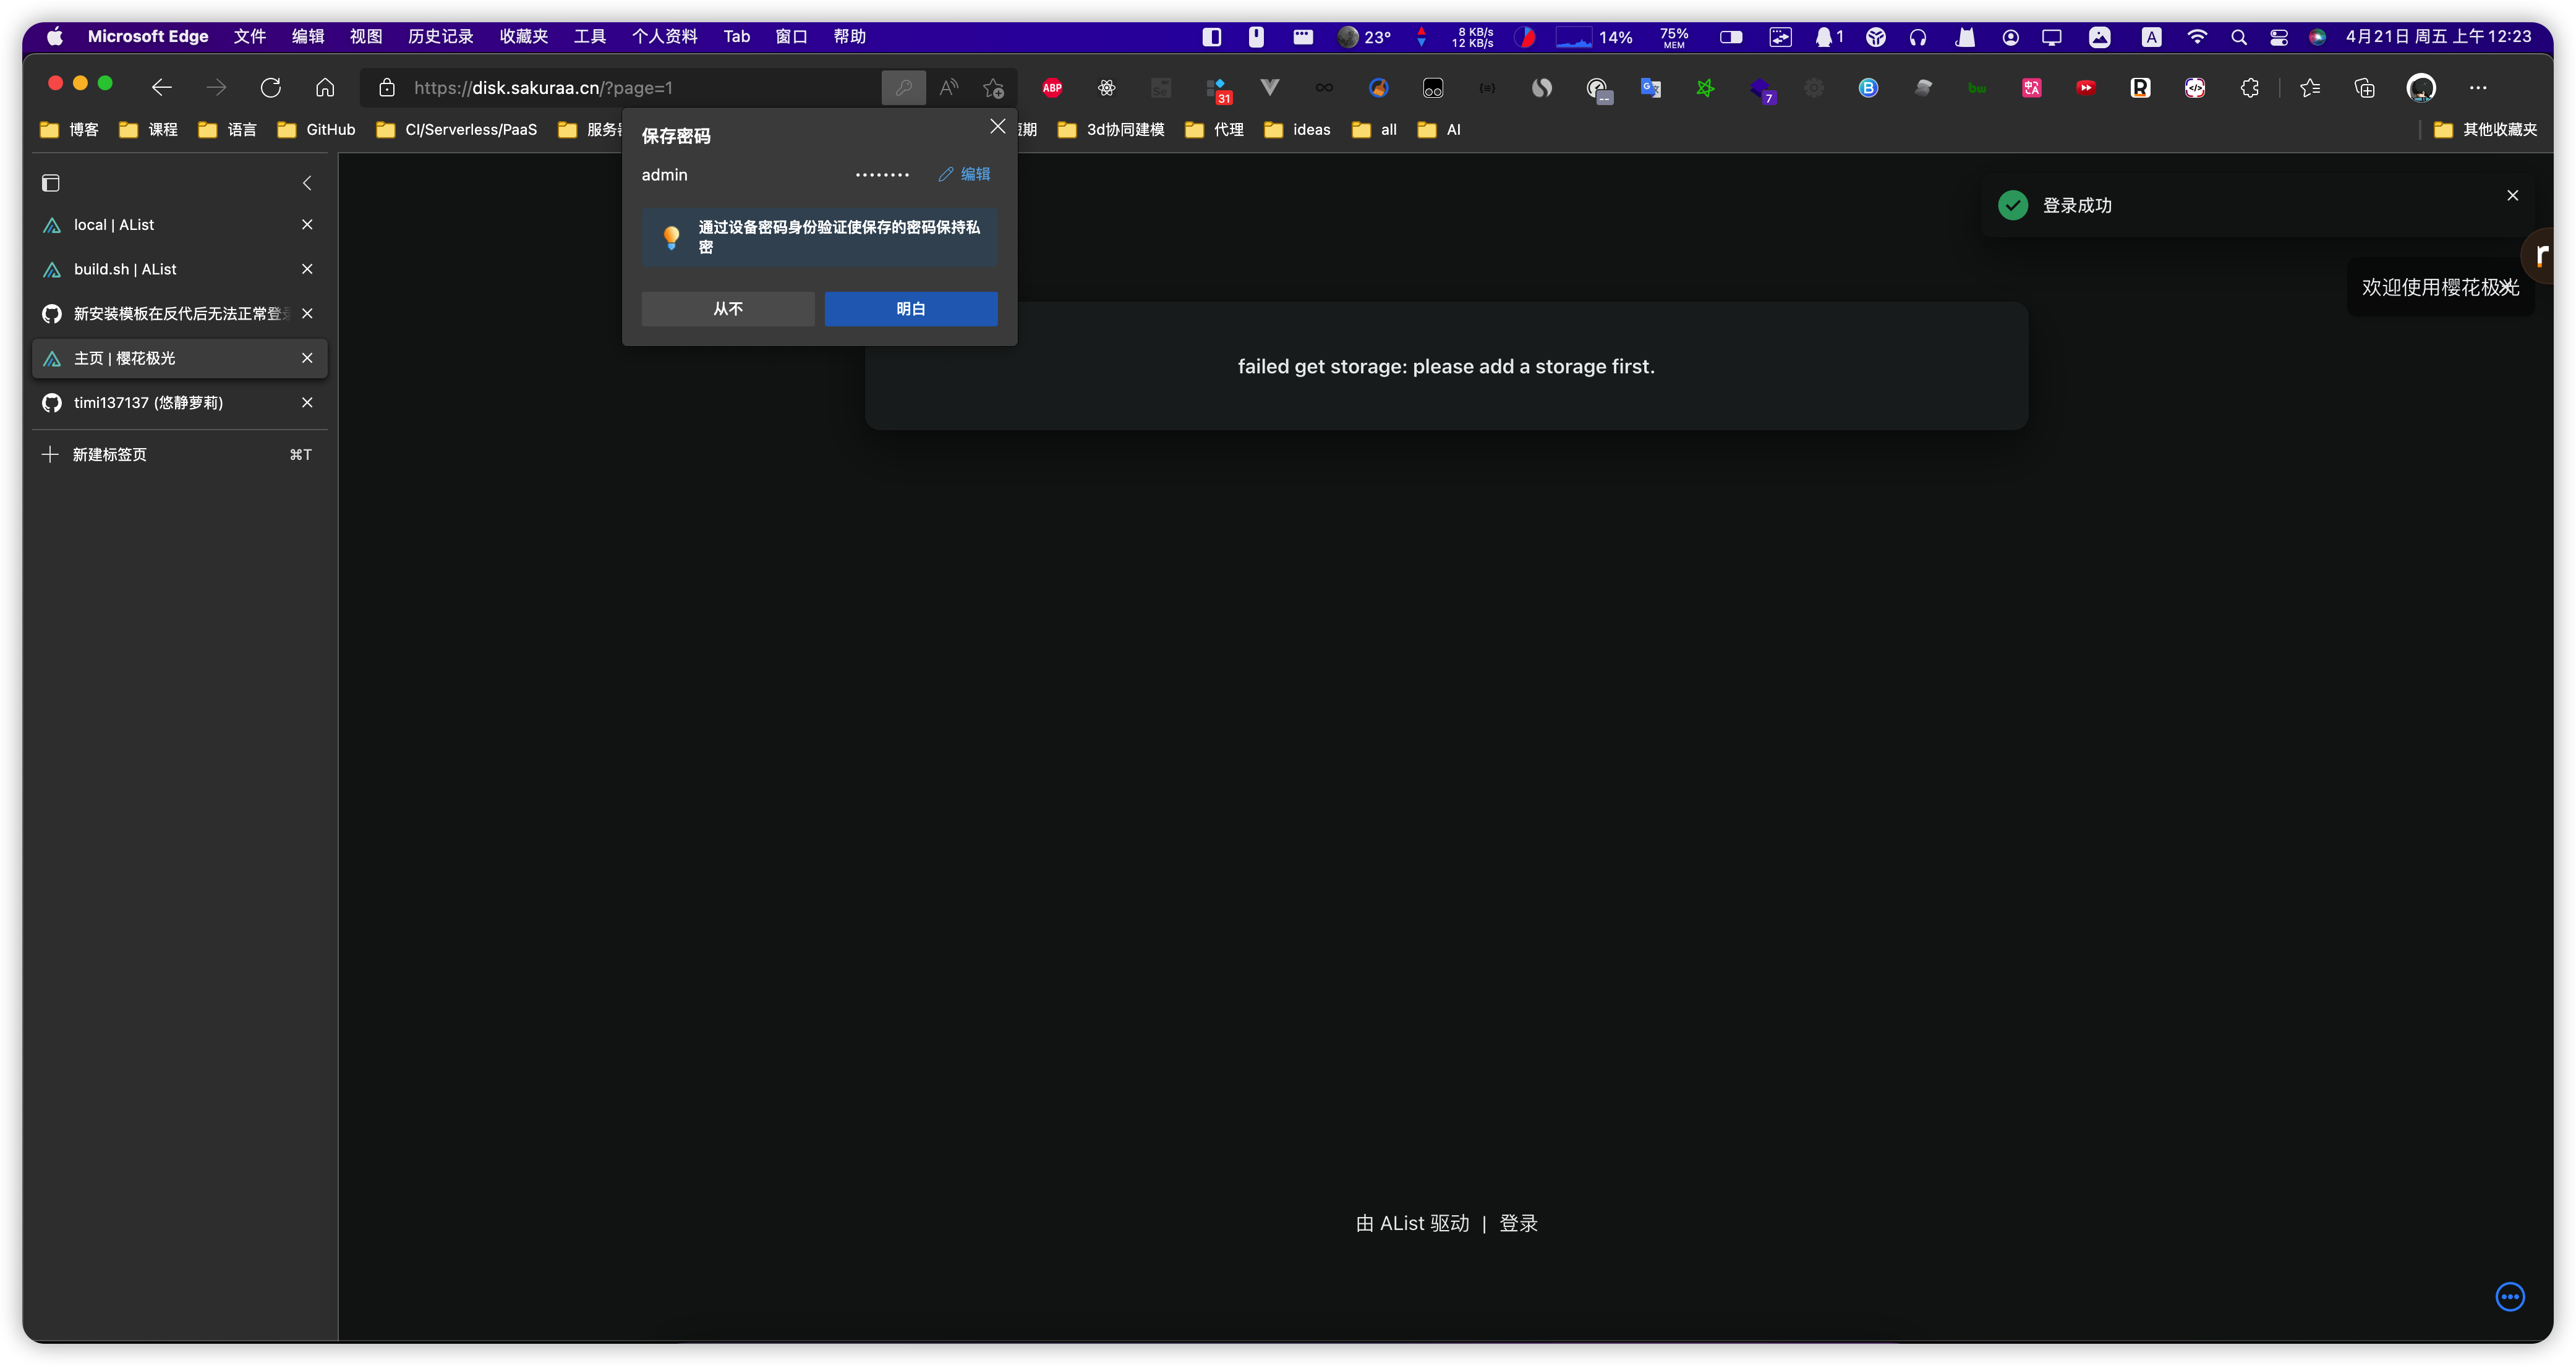Open the Google Translate extension
2576x1366 pixels.
click(1651, 88)
